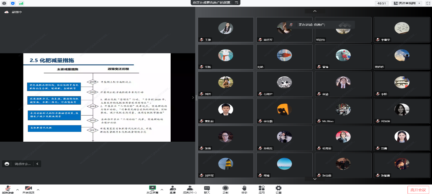
Task: Open the Chat panel icon
Action: (207, 188)
